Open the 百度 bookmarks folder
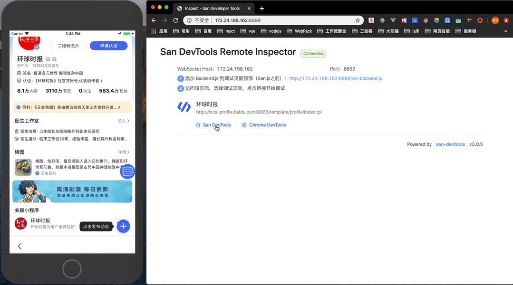513x285 pixels. (203, 31)
